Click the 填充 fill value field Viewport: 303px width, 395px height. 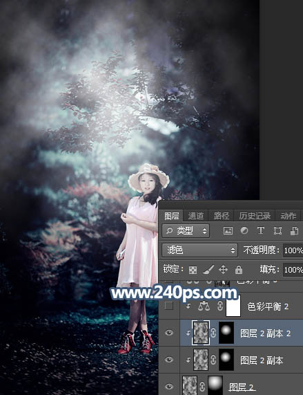click(x=293, y=270)
